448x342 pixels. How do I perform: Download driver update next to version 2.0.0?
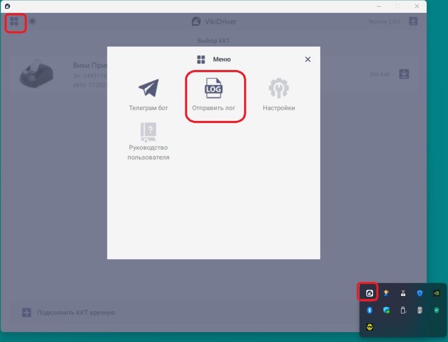click(x=413, y=22)
